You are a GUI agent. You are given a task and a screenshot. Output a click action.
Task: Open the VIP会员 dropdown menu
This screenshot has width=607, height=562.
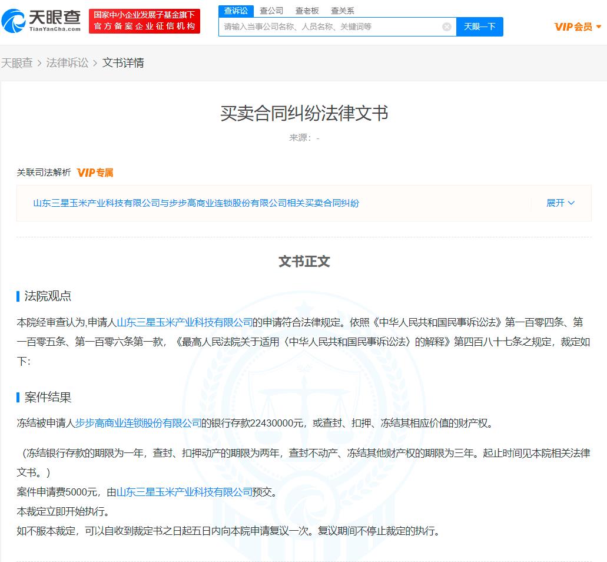pyautogui.click(x=578, y=27)
